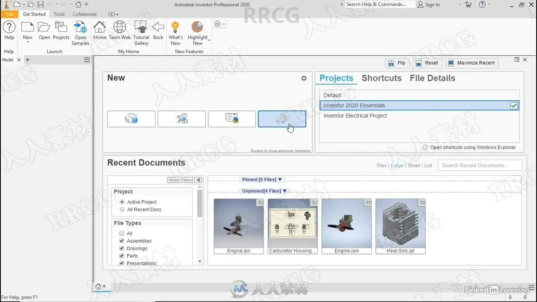Collapse the recent documents filter panel arrow
Image resolution: width=537 pixels, height=302 pixels.
(198, 180)
